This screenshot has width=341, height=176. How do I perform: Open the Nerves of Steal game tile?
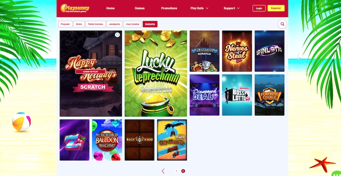click(237, 51)
